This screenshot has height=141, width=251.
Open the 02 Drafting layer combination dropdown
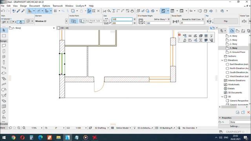click(108, 128)
